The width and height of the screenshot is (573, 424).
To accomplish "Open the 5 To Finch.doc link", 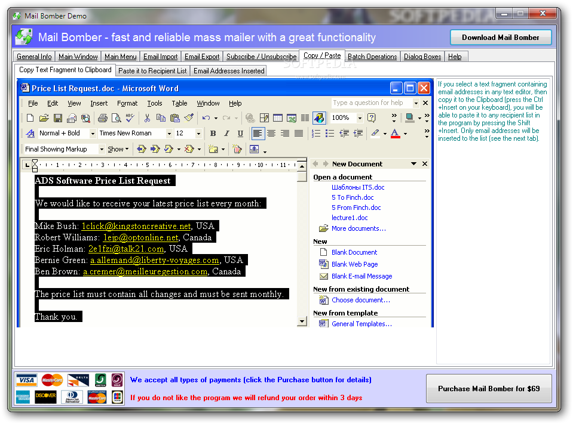I will coord(353,197).
